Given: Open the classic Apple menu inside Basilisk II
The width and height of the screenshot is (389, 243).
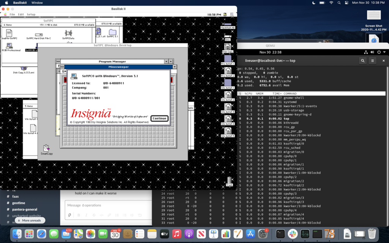Looking at the screenshot, I should (x=5, y=14).
